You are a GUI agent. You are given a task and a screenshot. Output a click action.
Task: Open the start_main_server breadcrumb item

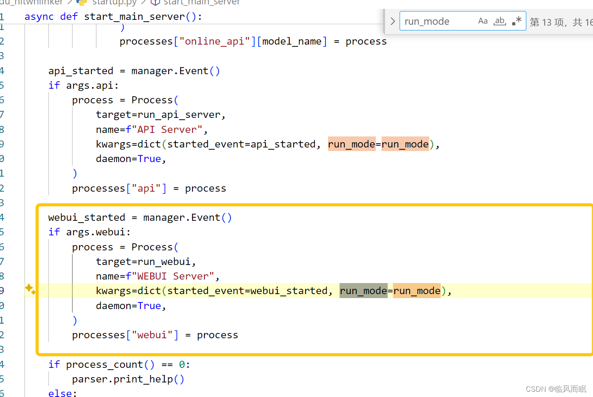(x=202, y=2)
